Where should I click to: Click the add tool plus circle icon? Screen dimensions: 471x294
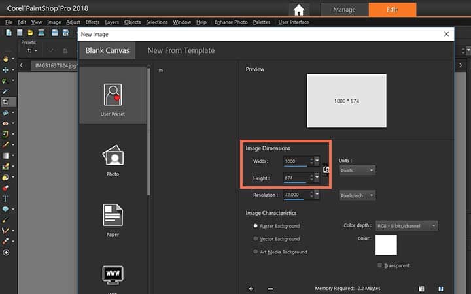click(x=6, y=252)
